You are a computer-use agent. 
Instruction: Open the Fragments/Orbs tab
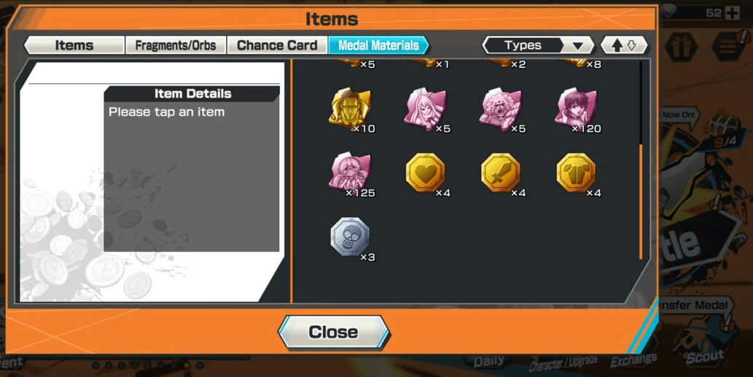click(x=175, y=45)
